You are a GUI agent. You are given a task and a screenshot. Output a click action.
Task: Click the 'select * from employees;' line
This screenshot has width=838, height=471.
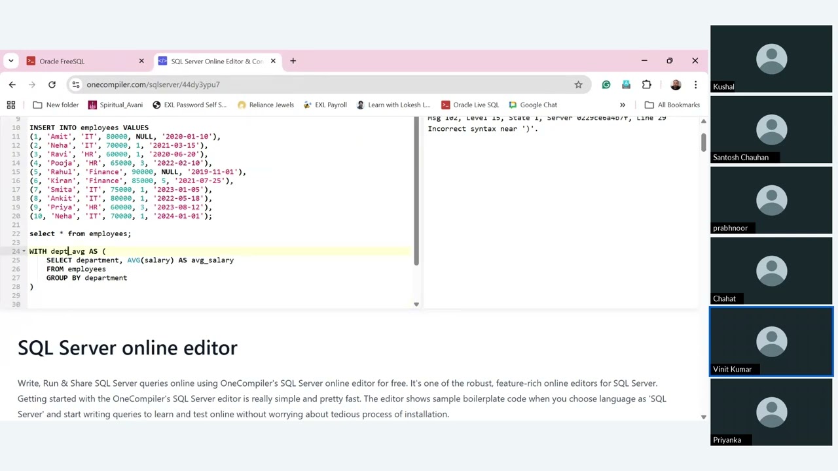[x=80, y=234]
